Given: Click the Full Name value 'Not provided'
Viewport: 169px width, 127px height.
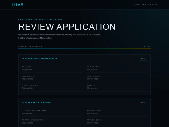Looking at the screenshot, I should (x=27, y=69).
